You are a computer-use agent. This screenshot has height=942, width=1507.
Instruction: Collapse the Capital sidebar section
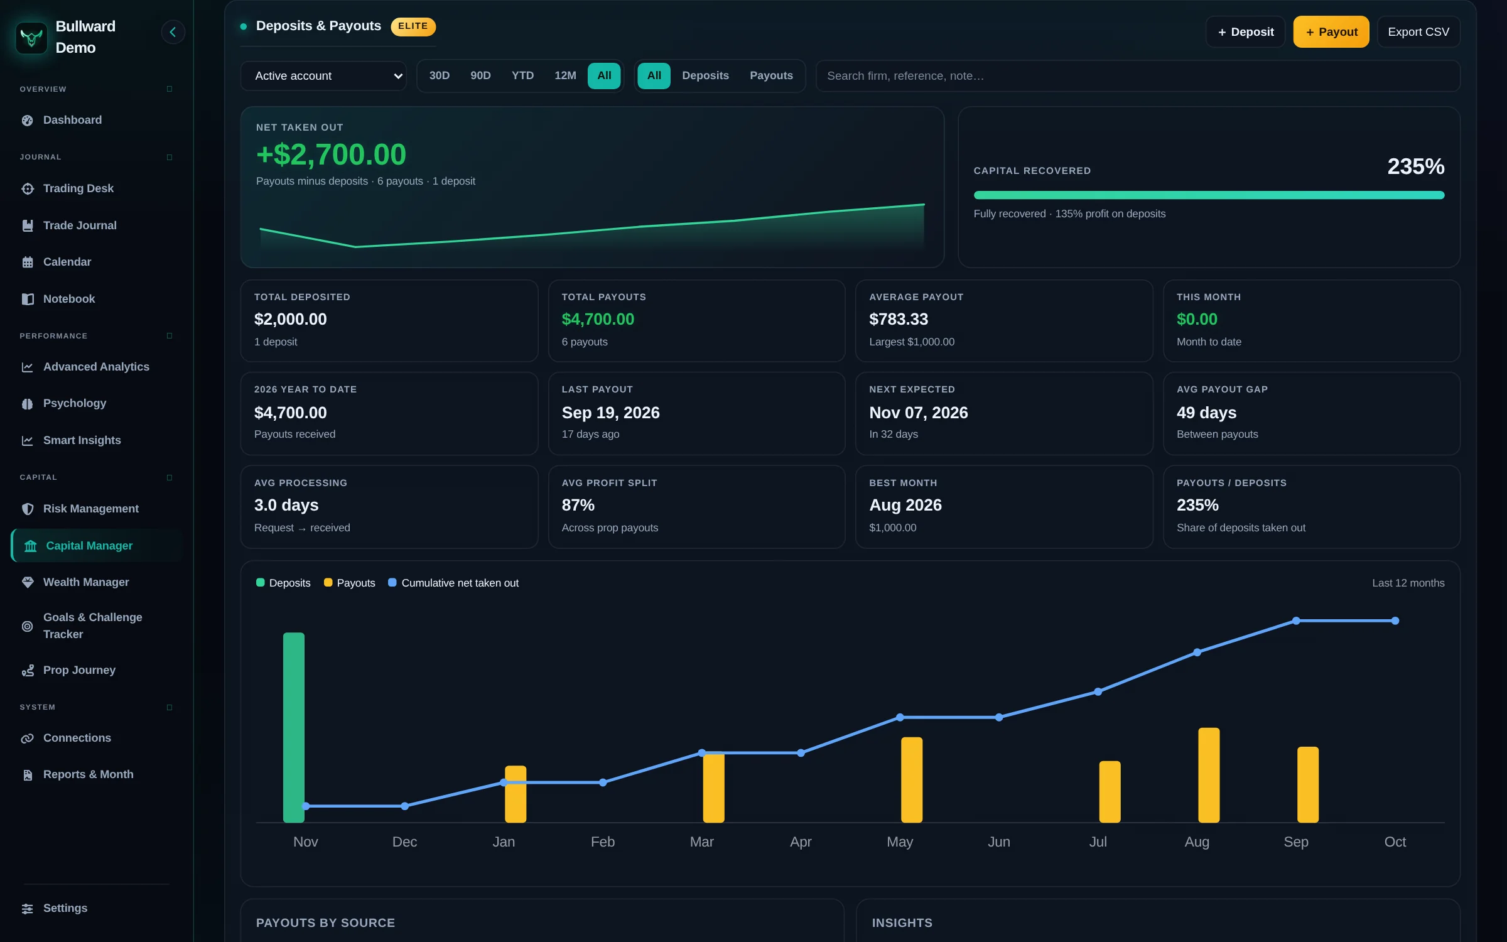click(x=170, y=478)
